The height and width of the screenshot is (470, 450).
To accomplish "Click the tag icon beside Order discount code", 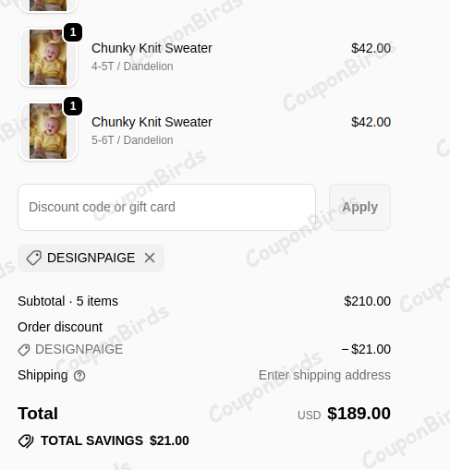I will point(24,350).
